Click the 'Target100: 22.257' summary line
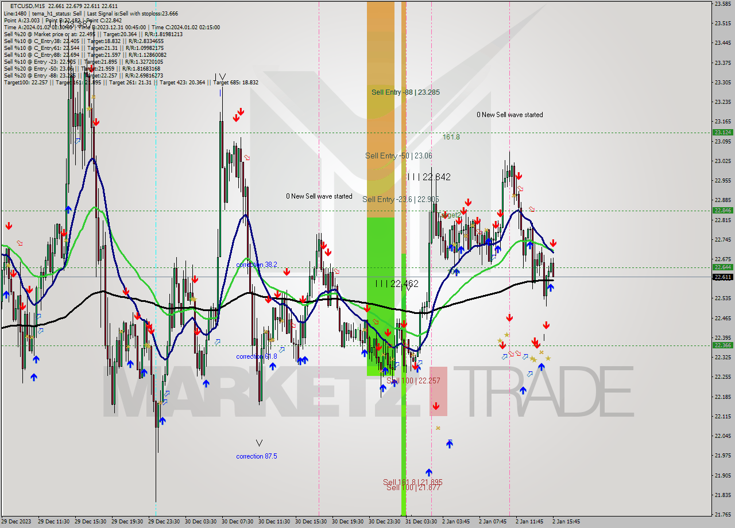735x528 pixels. [131, 83]
